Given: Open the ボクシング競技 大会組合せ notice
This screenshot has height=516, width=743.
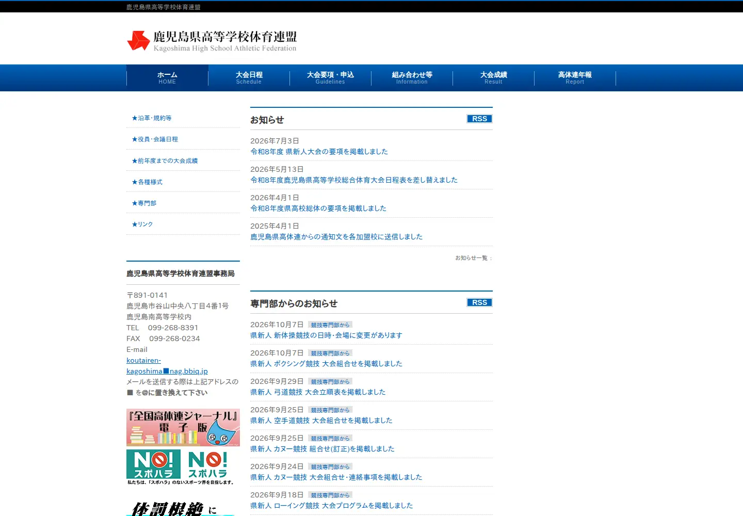Looking at the screenshot, I should point(326,364).
